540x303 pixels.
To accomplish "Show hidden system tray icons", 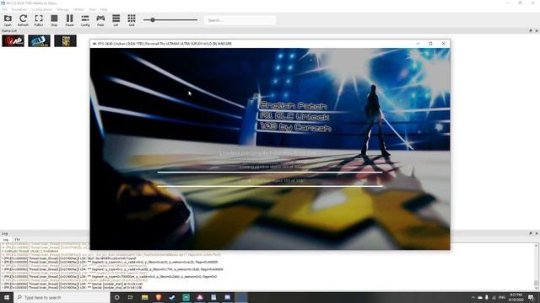I will 473,297.
